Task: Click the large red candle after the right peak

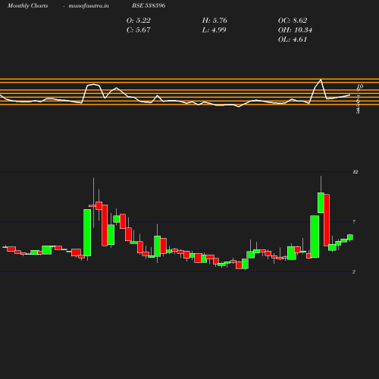Action: coord(327,220)
